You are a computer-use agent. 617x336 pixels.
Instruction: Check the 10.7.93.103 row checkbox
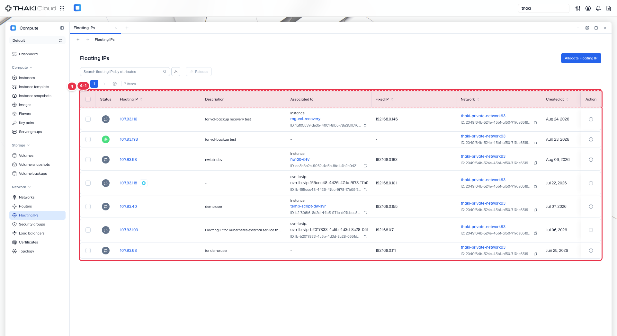pos(88,230)
